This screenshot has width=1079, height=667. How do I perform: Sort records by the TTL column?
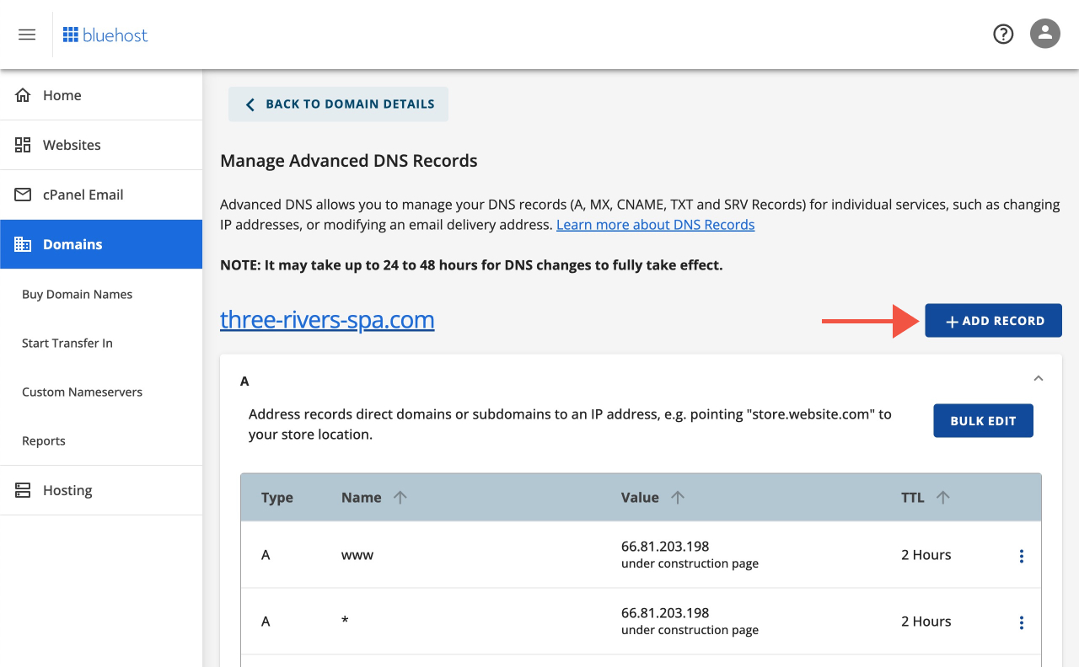click(x=942, y=497)
